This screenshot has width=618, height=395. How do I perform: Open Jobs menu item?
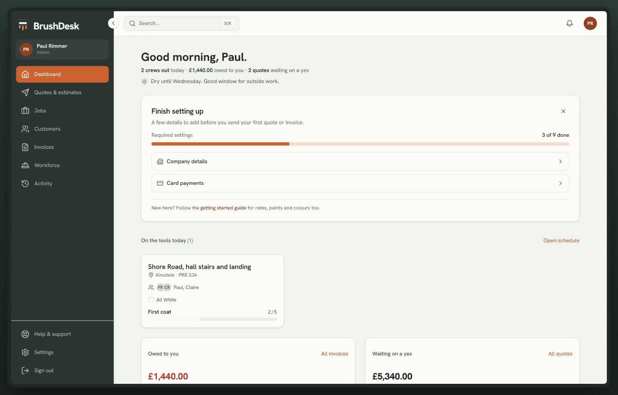[63, 111]
